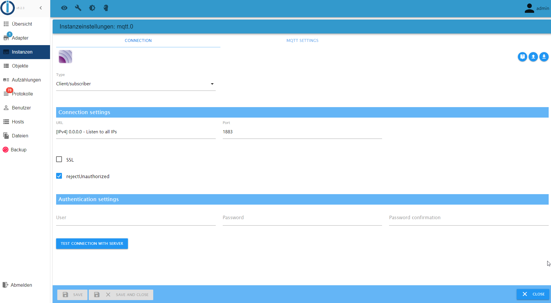Open the Dateien files section
551x303 pixels.
[x=25, y=136]
